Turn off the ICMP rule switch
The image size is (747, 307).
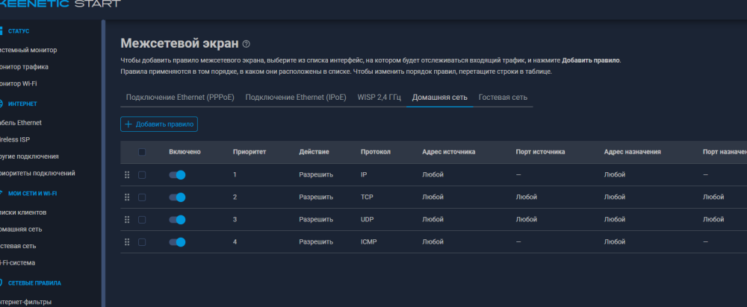click(x=177, y=242)
